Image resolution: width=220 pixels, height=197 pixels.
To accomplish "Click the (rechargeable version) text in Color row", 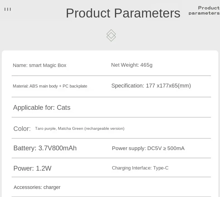I will [x=104, y=128].
